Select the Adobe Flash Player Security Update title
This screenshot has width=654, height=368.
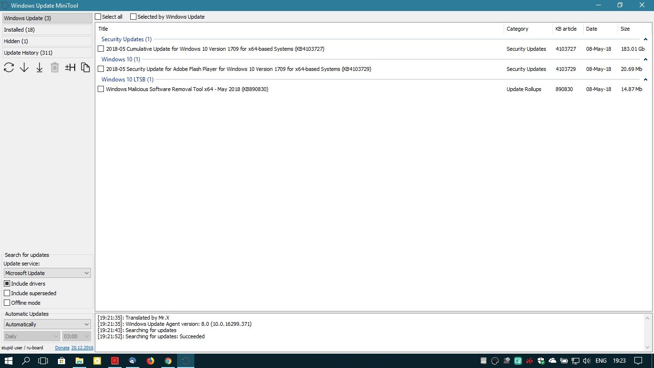[238, 69]
